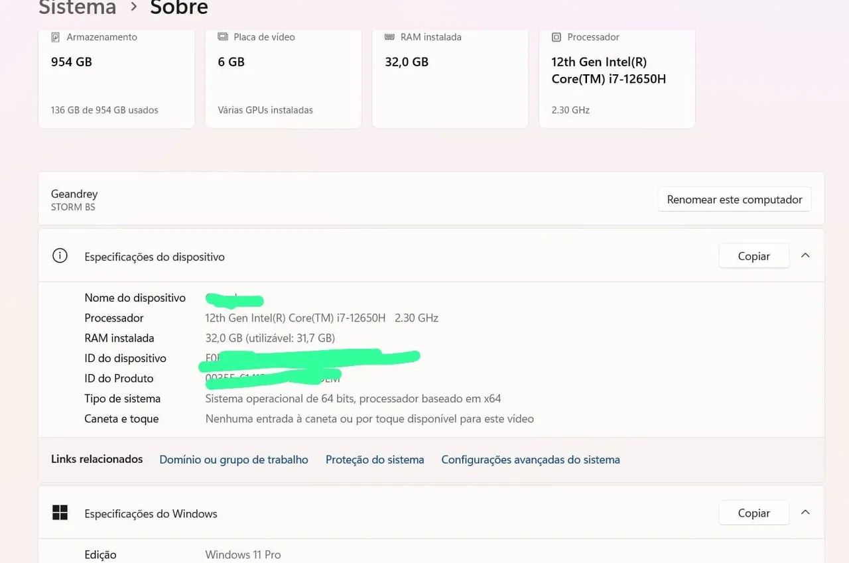Image resolution: width=849 pixels, height=563 pixels.
Task: Click the Links relacionados label
Action: (97, 459)
